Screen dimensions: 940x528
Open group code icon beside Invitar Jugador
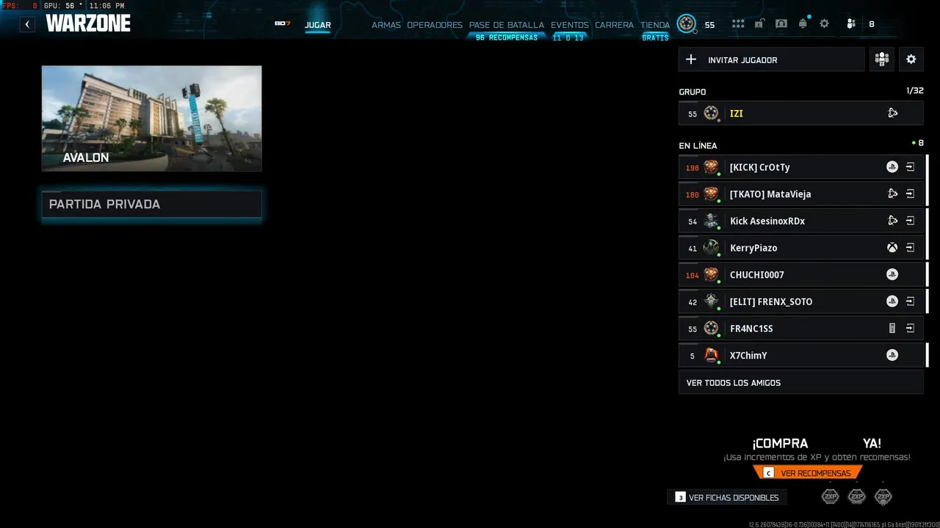coord(882,59)
